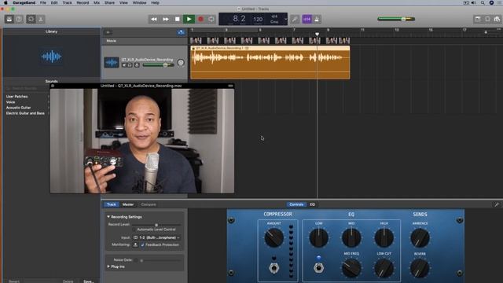Open the LCD display mode dropdown arrow
503x283 pixels.
285,19
